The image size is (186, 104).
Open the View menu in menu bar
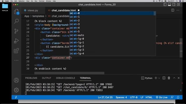[28, 1]
